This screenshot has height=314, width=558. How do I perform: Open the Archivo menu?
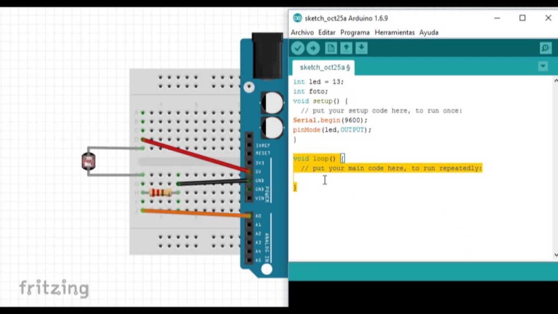pyautogui.click(x=302, y=32)
